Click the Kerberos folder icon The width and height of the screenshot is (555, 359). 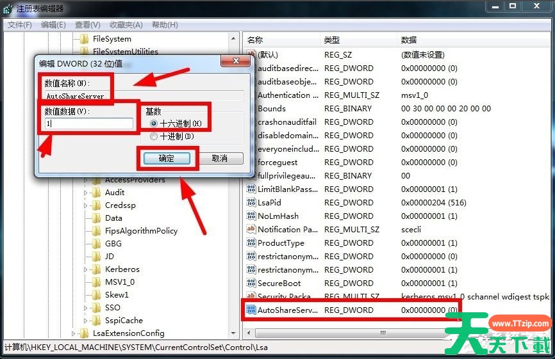point(96,269)
